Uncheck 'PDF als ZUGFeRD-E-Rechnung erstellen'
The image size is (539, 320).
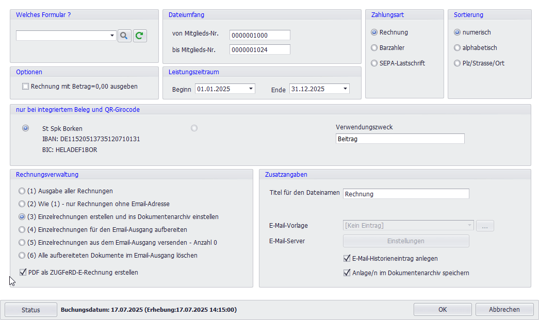click(23, 272)
